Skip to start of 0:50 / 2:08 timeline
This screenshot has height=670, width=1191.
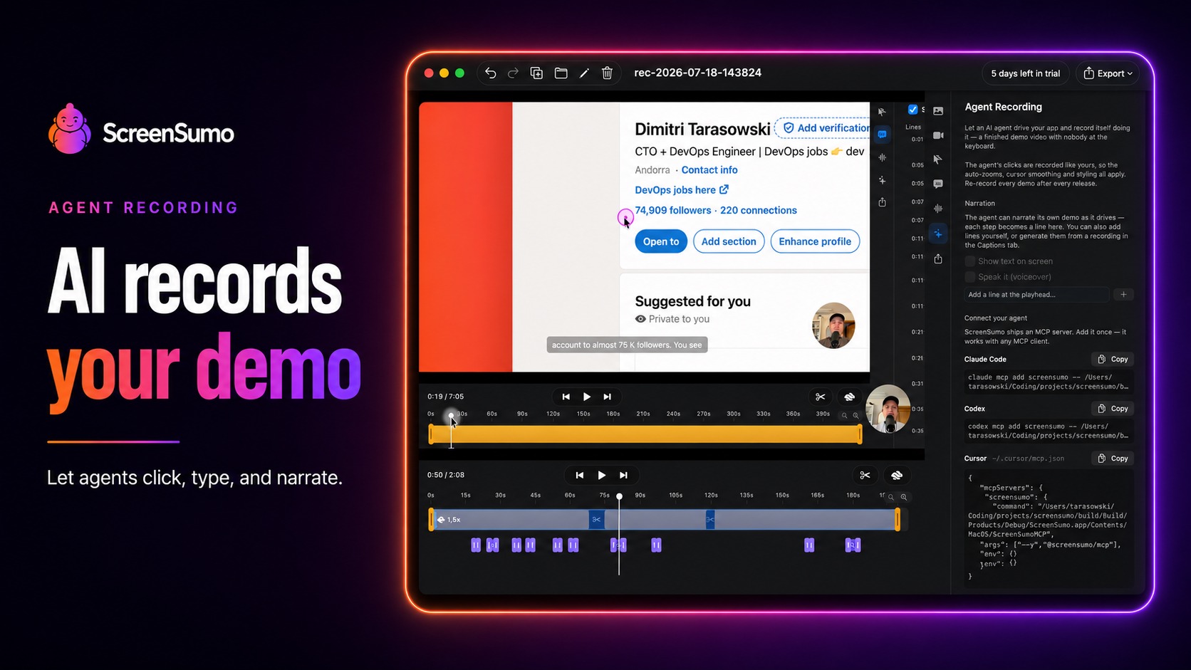(x=580, y=475)
